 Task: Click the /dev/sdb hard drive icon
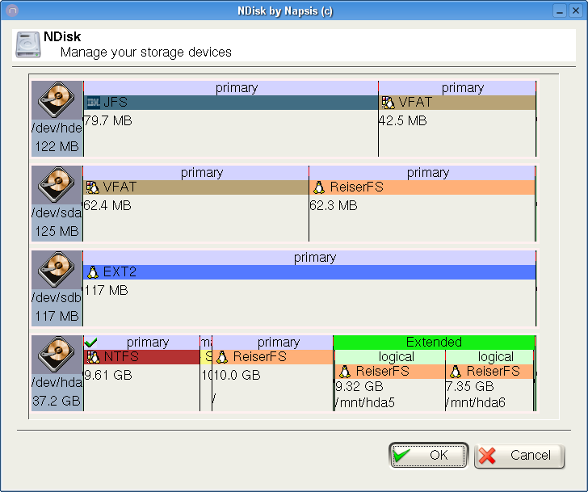coord(57,269)
